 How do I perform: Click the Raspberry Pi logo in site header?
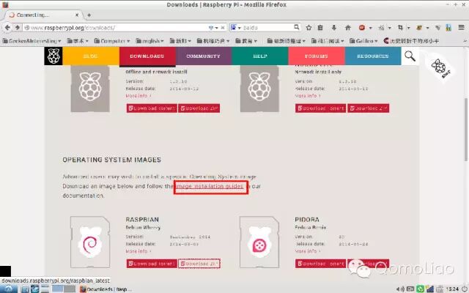(x=53, y=56)
